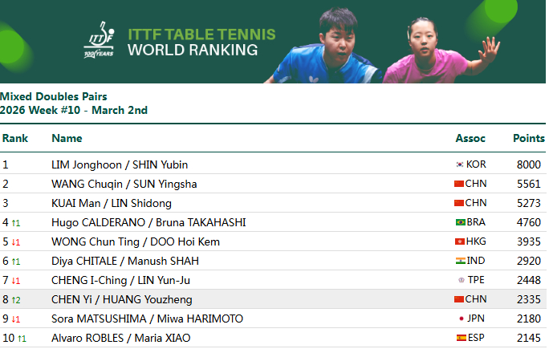Click rank-up arrow next to rank 4
The image size is (549, 349).
point(16,223)
